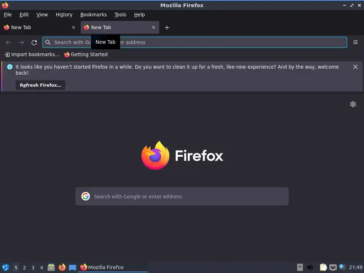364x273 pixels.
Task: Click the clock showing 21:49
Action: 355,267
